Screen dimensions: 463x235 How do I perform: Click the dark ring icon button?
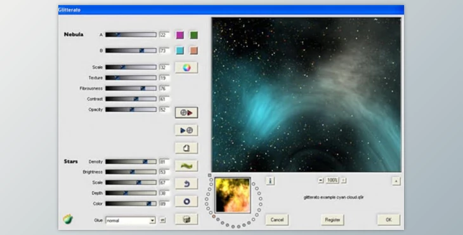click(x=186, y=201)
